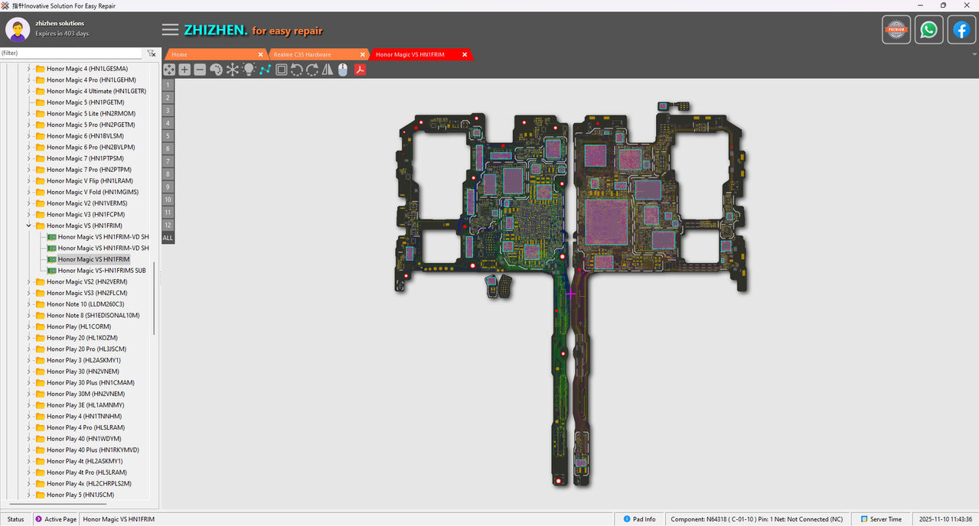Expand Honor Magic 6 Pro (HN2BVLPM) folder
Image resolution: width=979 pixels, height=526 pixels.
[29, 147]
